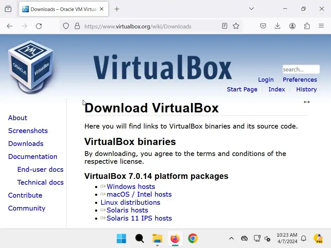Download Solaris hosts package
The image size is (331, 248).
[x=127, y=210]
